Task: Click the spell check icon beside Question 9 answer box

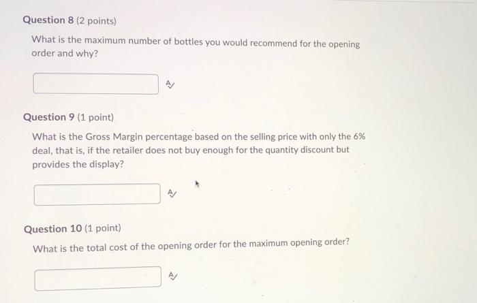Action: pos(172,193)
